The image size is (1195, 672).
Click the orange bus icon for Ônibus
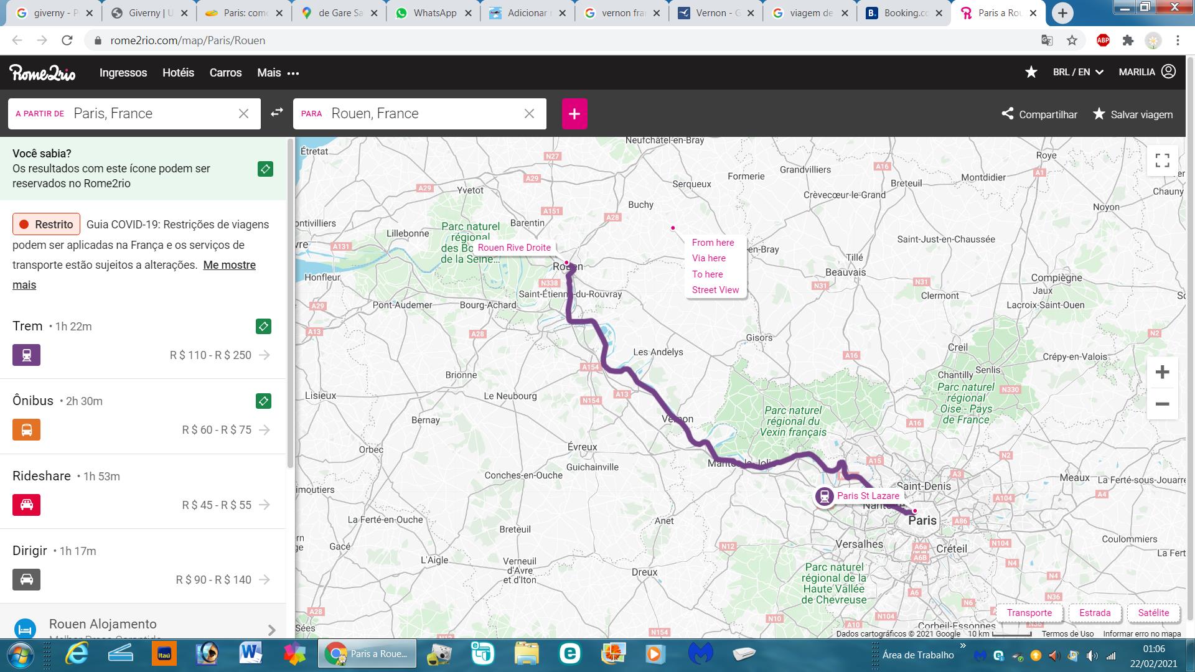(x=26, y=429)
